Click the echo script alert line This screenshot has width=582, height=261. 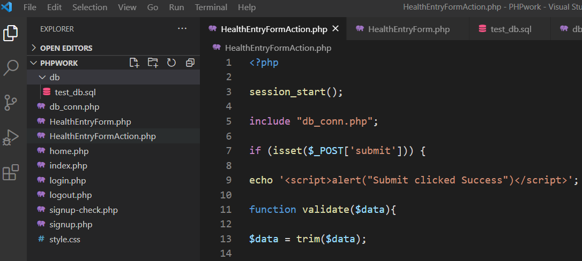tap(414, 180)
